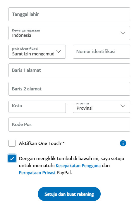Enable the Aktifkan One Touch checkbox
This screenshot has width=139, height=210.
[12, 143]
